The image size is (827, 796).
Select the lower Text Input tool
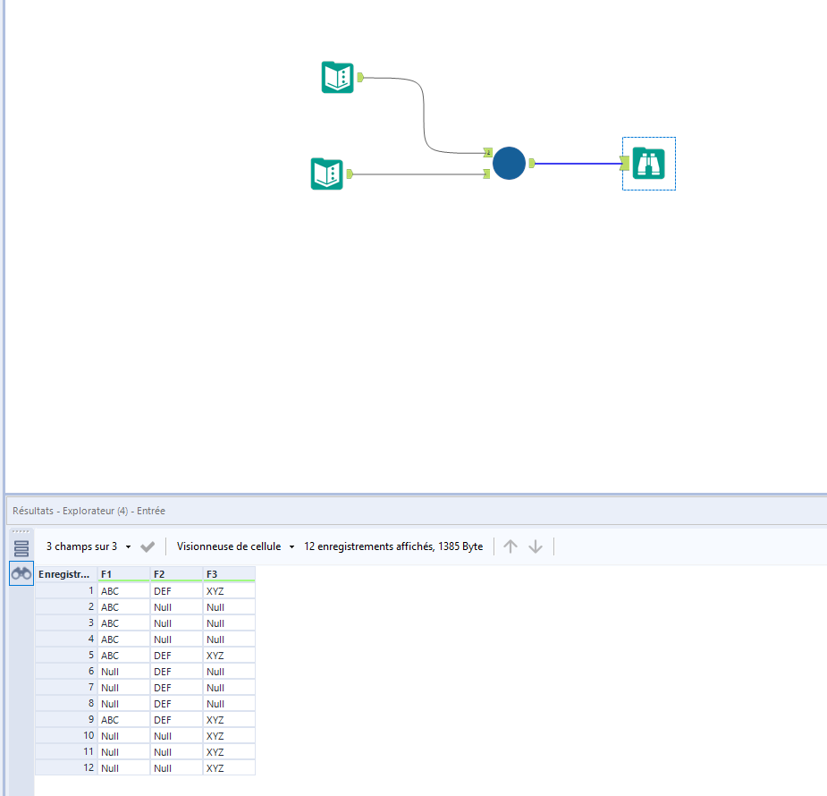tap(327, 174)
